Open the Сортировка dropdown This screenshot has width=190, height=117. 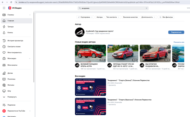(85, 17)
